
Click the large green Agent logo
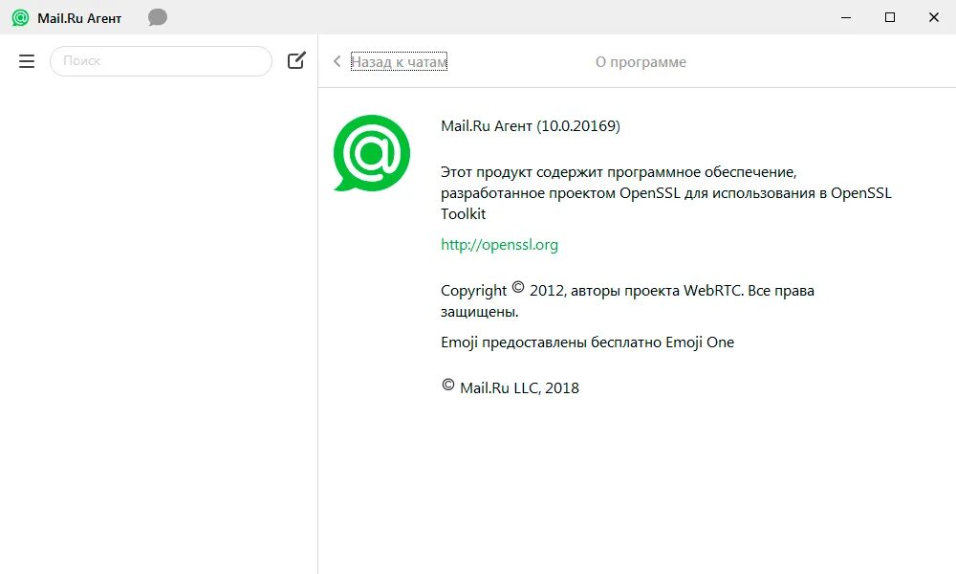(x=371, y=153)
